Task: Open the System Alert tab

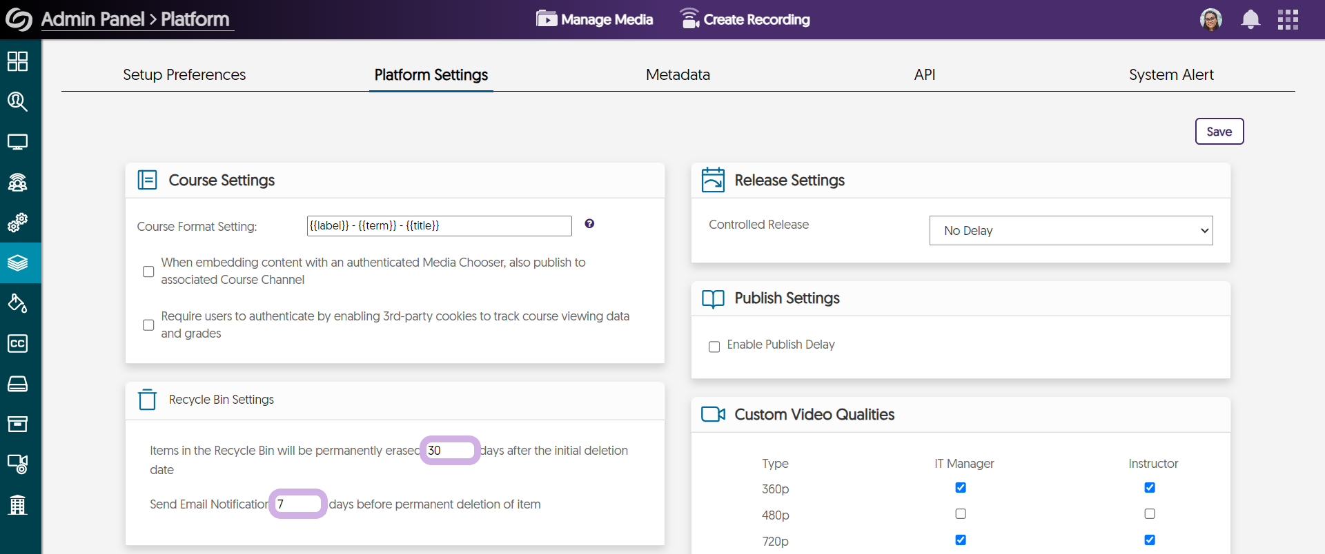Action: click(x=1170, y=74)
